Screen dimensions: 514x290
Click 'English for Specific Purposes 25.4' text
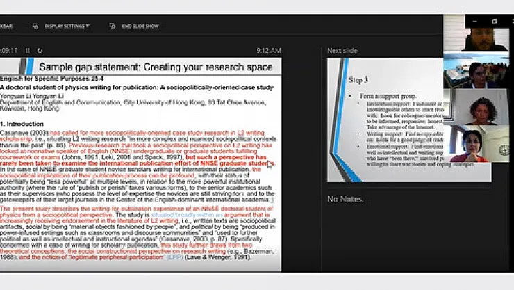click(52, 79)
